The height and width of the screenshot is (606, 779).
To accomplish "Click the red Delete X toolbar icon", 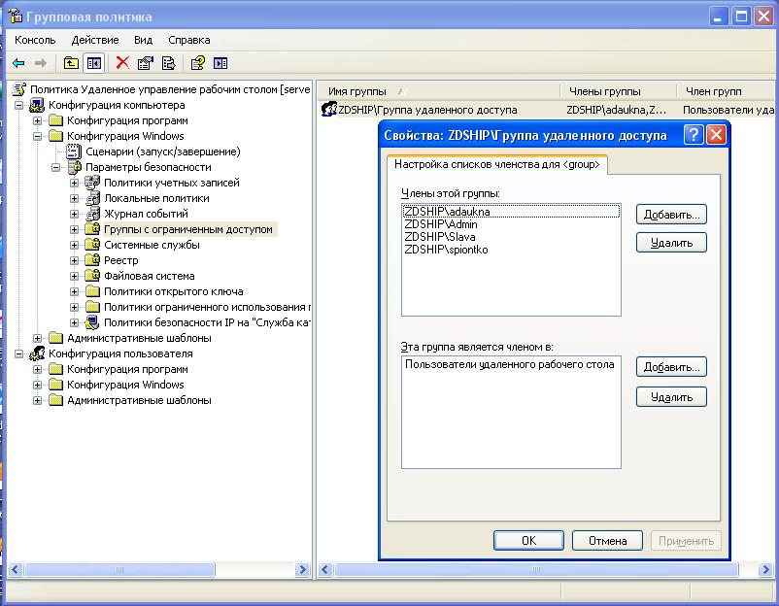I will click(122, 62).
